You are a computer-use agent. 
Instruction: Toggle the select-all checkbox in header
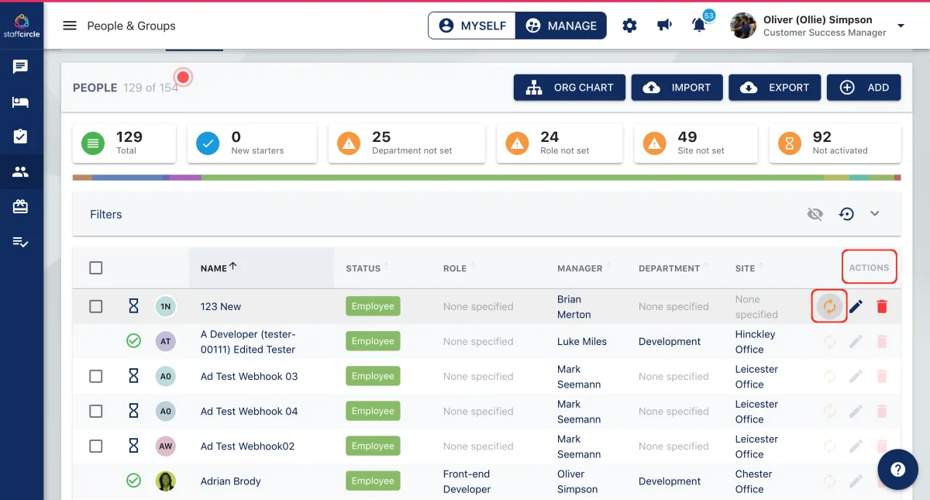pos(96,268)
